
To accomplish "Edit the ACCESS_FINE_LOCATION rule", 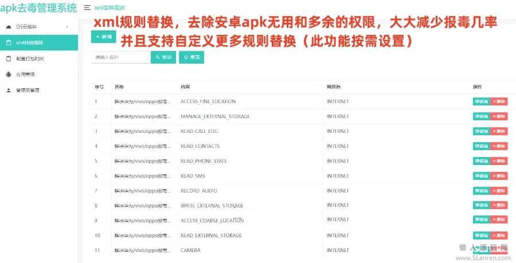I will [x=482, y=101].
